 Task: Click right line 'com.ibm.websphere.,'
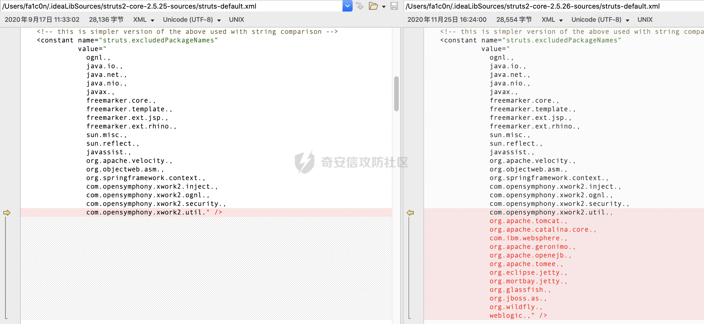pos(528,238)
